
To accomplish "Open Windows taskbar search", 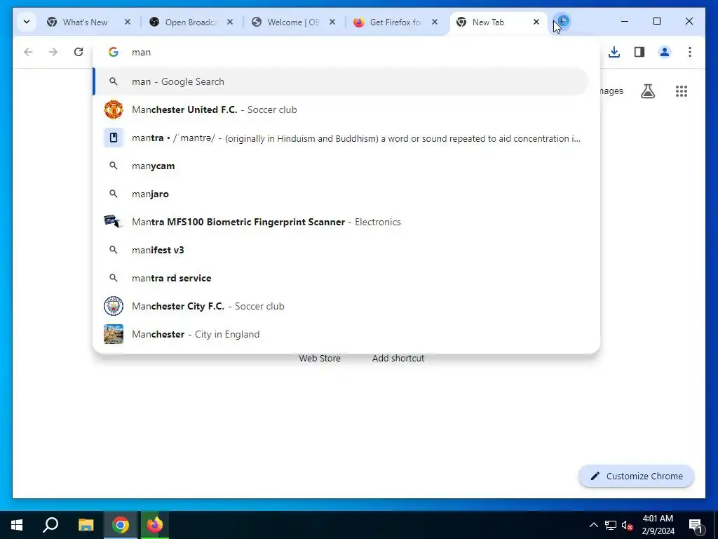I will click(x=50, y=525).
